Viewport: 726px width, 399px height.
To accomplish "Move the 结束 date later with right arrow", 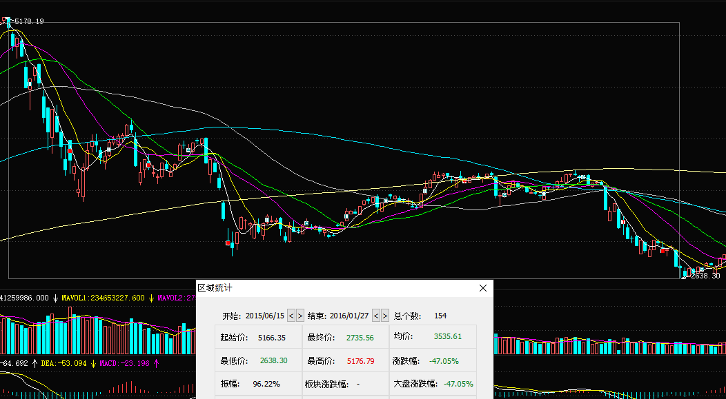I will (x=385, y=316).
